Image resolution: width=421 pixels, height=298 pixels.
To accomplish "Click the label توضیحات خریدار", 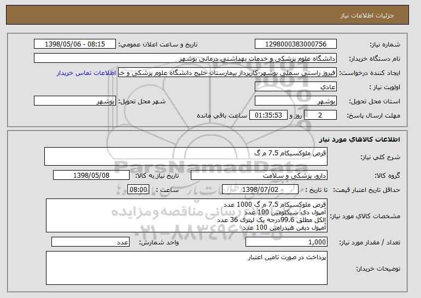I will click(378, 268).
